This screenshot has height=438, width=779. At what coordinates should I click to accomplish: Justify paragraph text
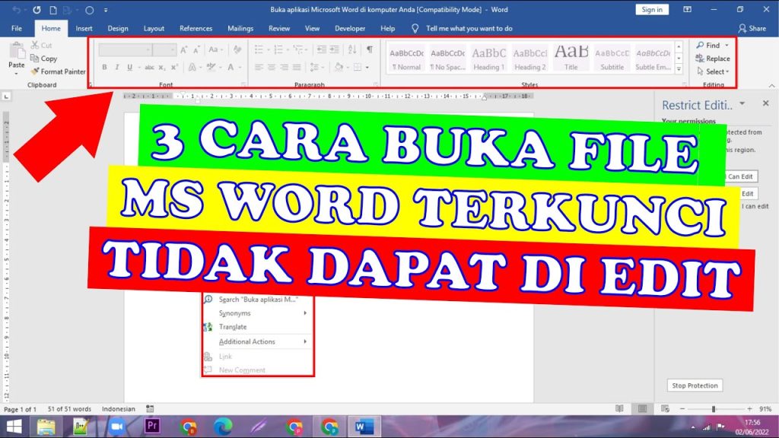pyautogui.click(x=297, y=67)
